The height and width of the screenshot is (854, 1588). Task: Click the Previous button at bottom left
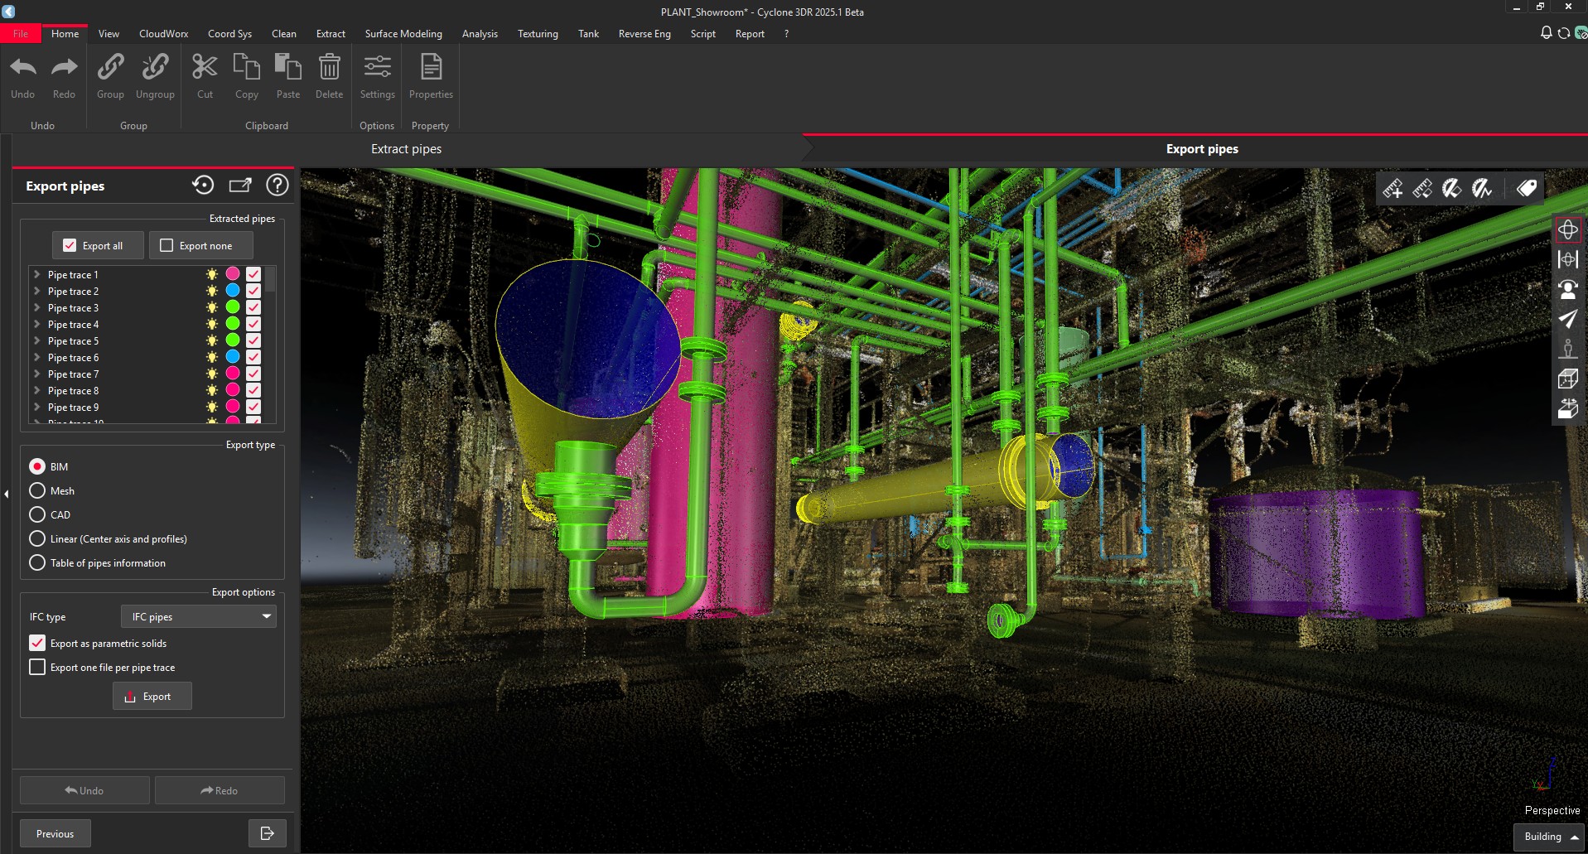click(x=55, y=833)
